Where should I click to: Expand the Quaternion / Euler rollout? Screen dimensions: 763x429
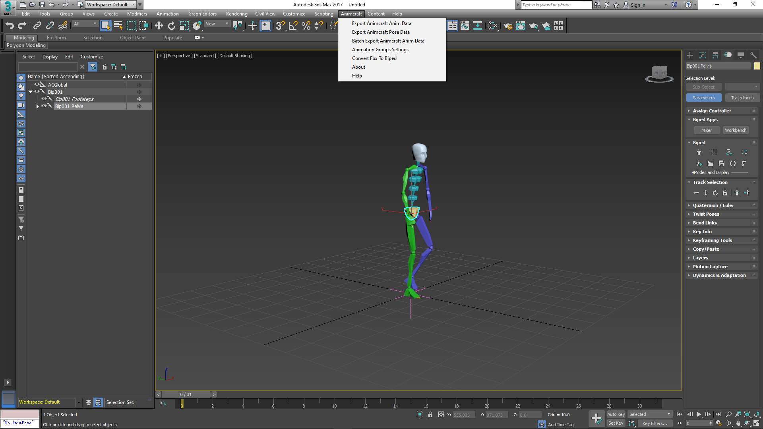(721, 205)
